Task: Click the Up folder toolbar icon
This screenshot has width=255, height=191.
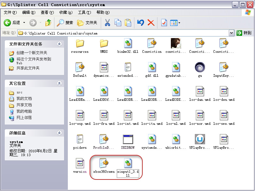Action: pyautogui.click(x=48, y=23)
